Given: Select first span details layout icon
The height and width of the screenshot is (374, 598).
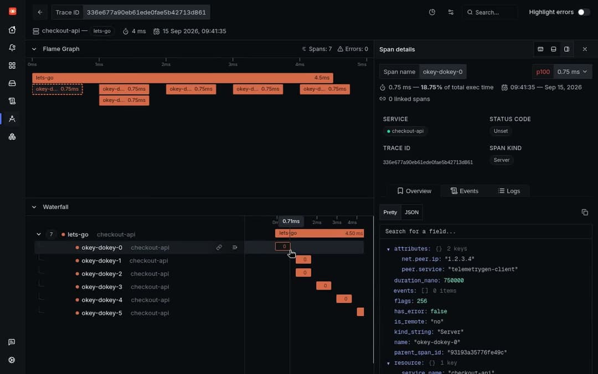Looking at the screenshot, I should point(540,49).
